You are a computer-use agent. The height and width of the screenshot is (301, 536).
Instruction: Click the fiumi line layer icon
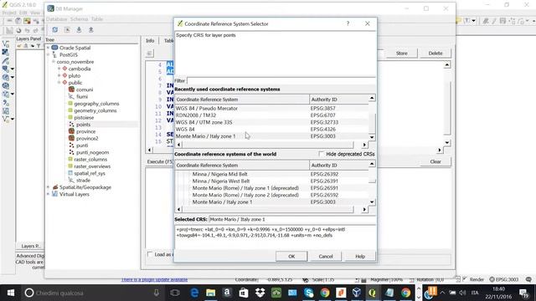pos(71,97)
